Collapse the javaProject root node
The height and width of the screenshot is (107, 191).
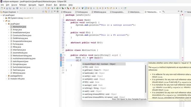[1, 15]
